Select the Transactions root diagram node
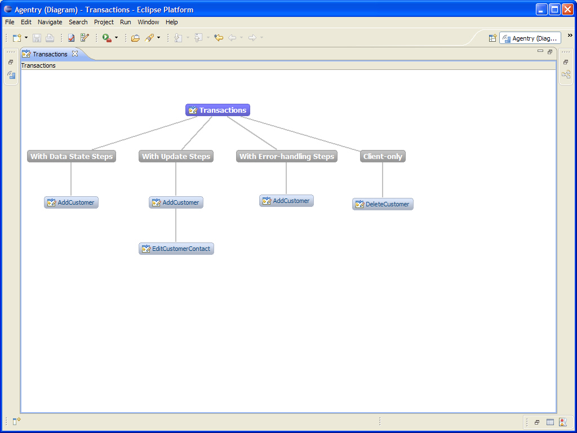Viewport: 577px width, 433px height. pyautogui.click(x=218, y=110)
